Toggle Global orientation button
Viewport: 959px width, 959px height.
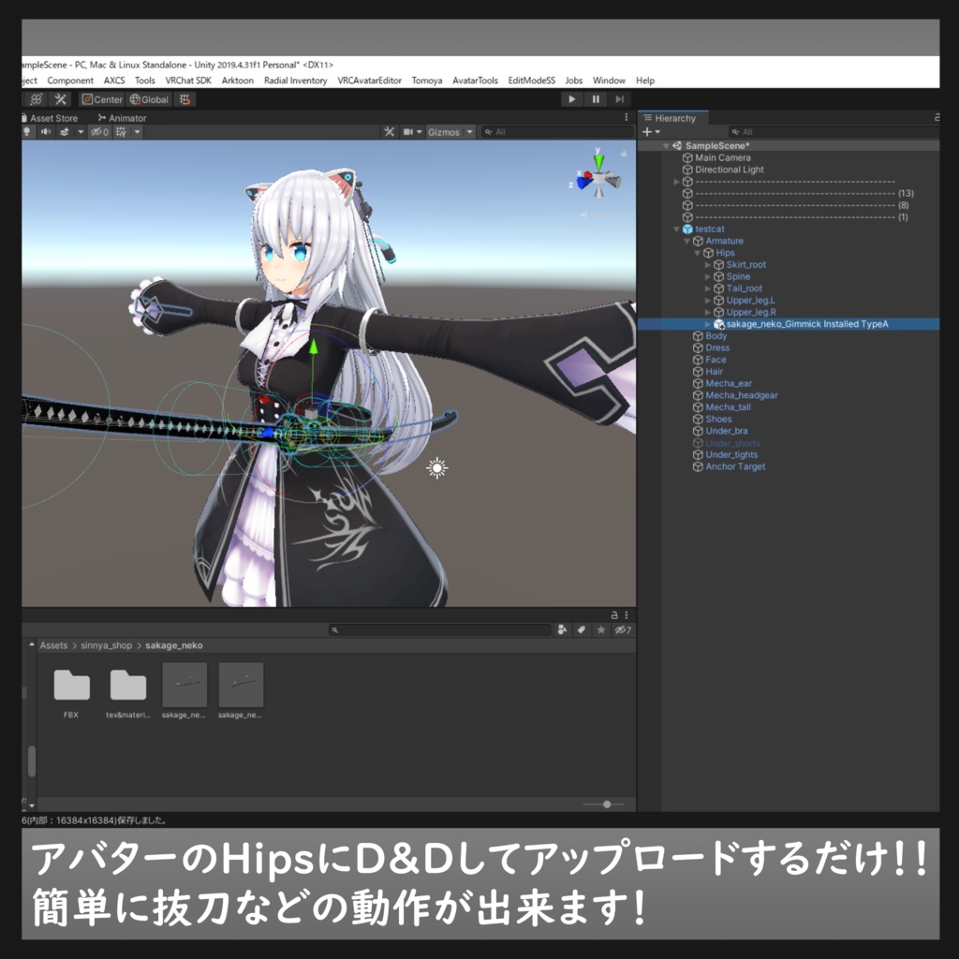pyautogui.click(x=149, y=99)
